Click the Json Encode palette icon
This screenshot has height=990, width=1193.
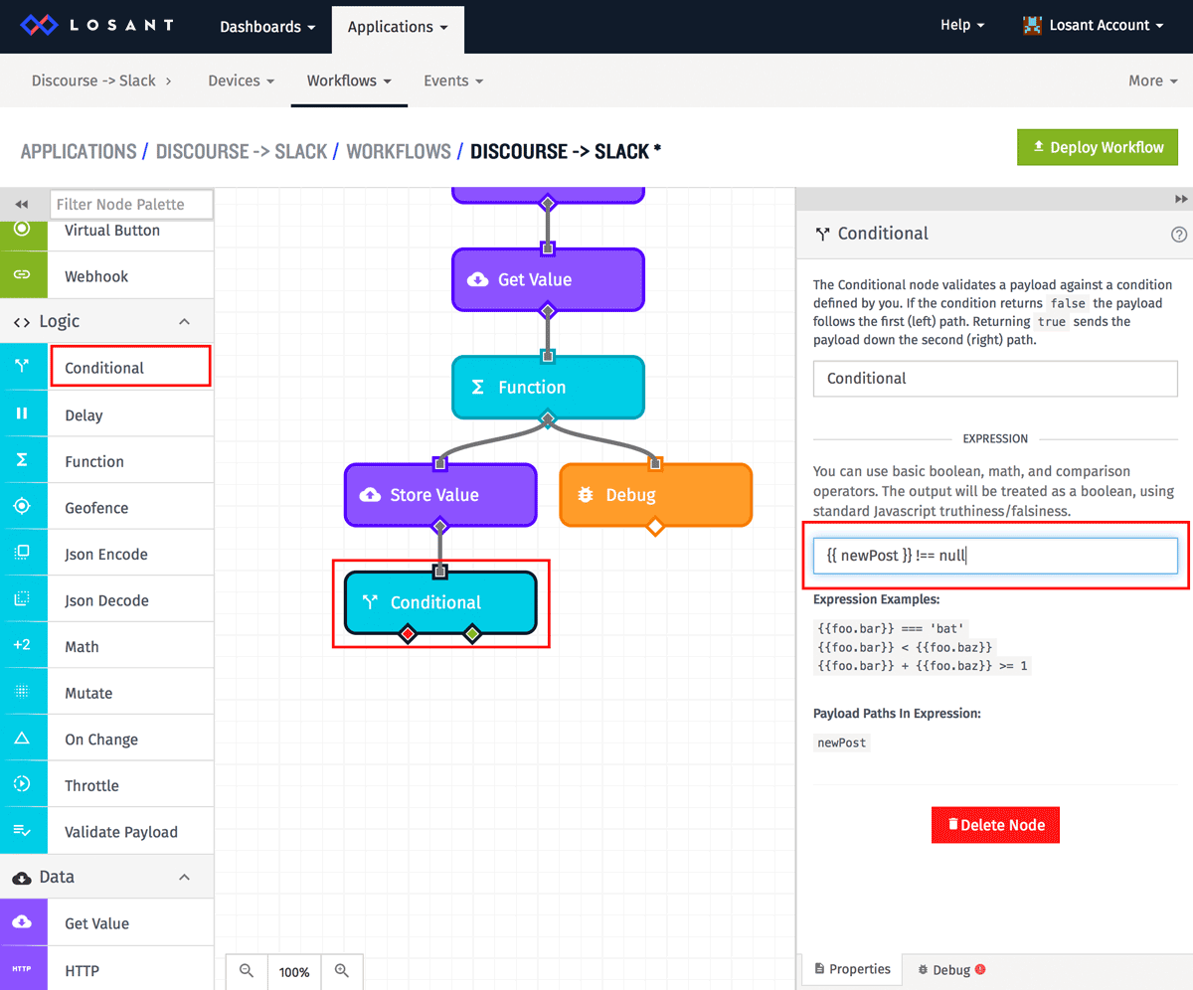[x=23, y=553]
